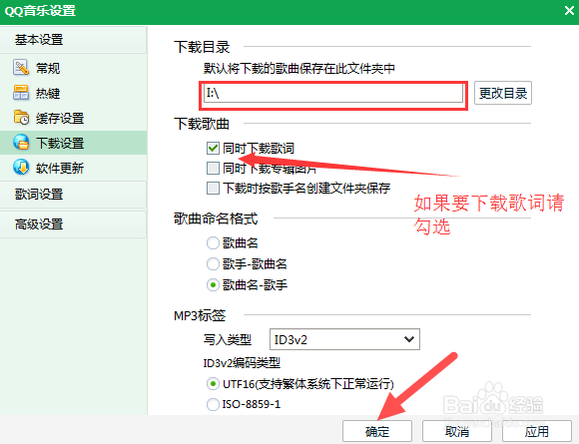
Task: Open the 缓存设置 page
Action: pyautogui.click(x=74, y=118)
